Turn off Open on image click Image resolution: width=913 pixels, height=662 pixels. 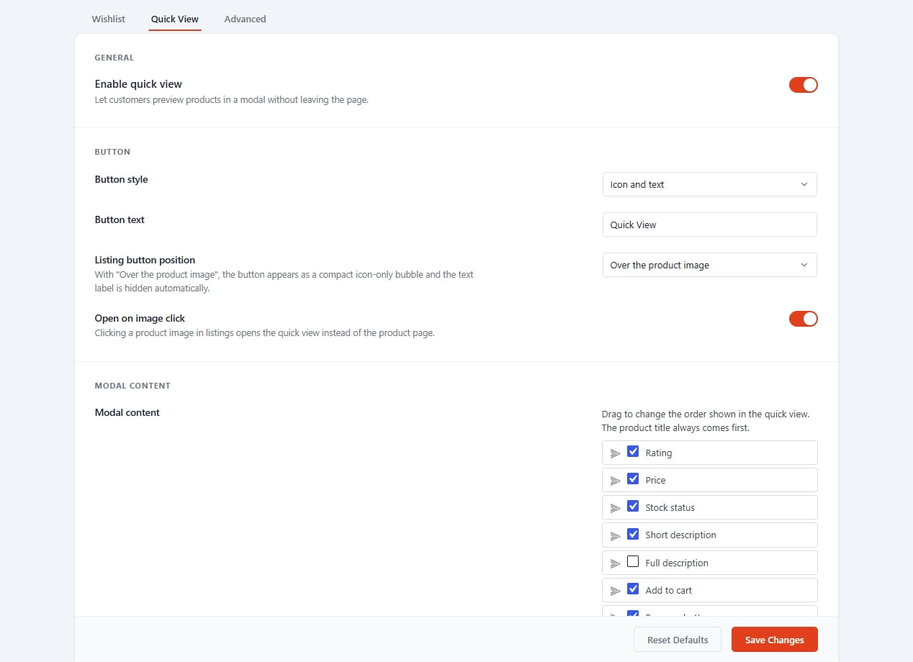(x=804, y=319)
